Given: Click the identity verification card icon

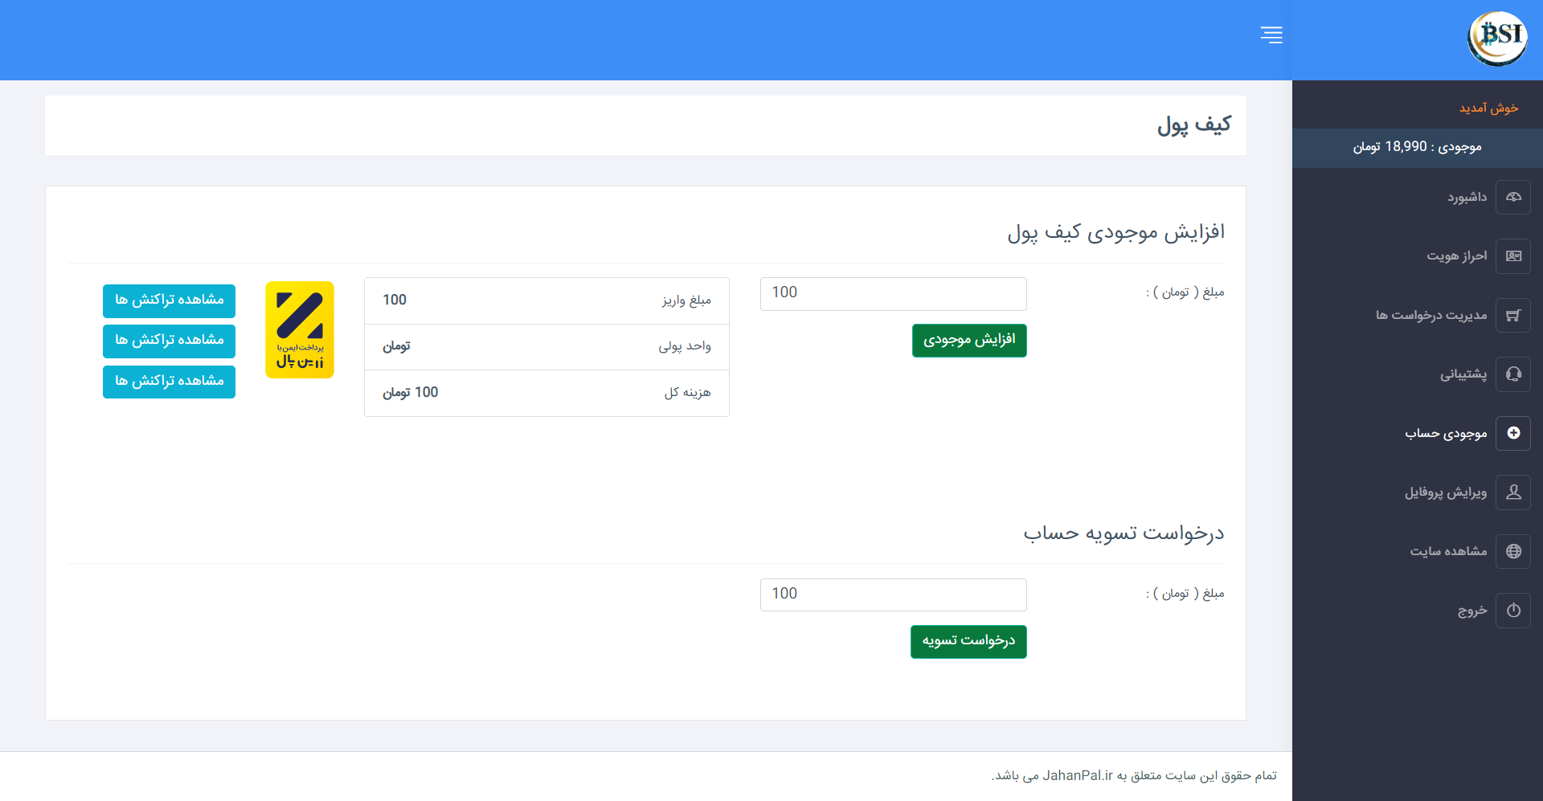Looking at the screenshot, I should click(1513, 256).
